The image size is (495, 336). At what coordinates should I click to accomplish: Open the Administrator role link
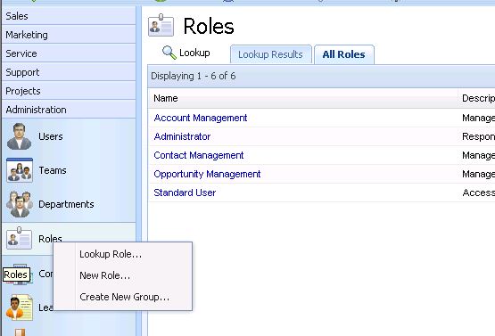(x=182, y=136)
